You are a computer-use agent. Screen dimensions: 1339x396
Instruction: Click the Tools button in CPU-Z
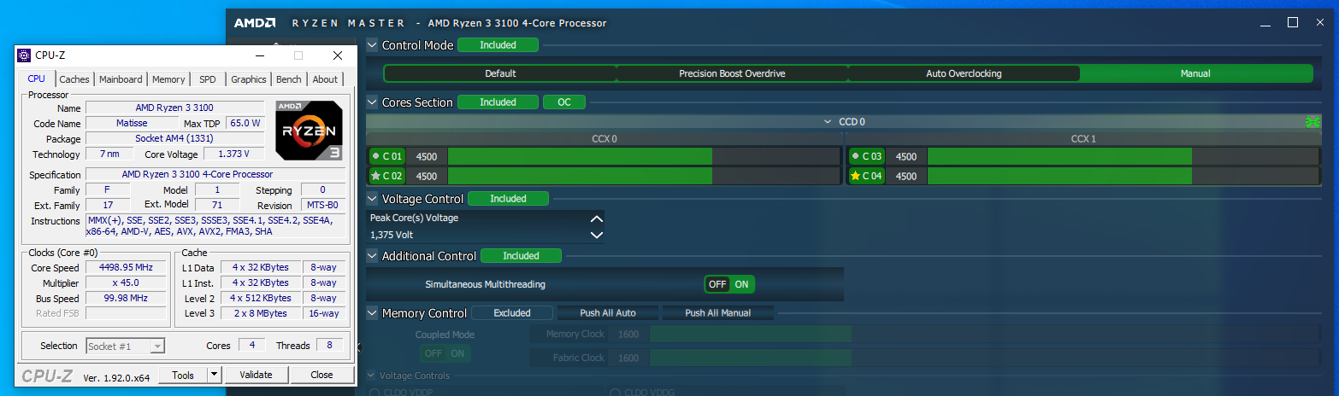183,375
